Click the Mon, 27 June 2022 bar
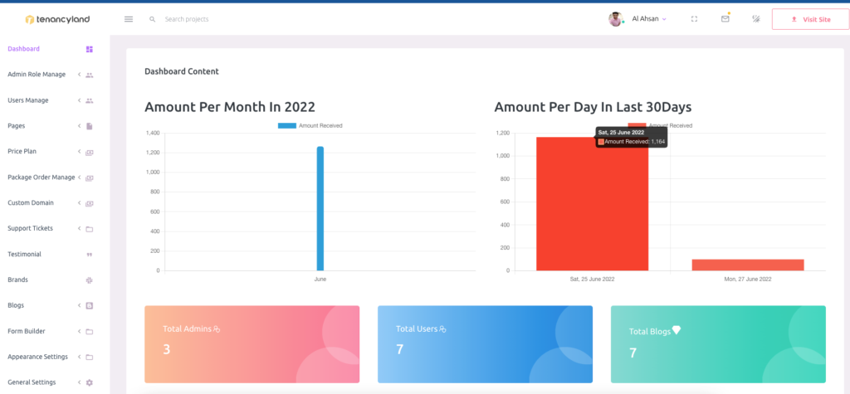 click(x=748, y=265)
